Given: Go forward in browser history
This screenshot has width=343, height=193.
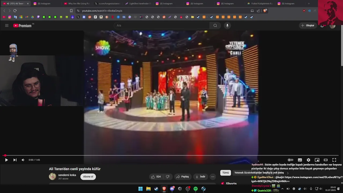Looking at the screenshot, I should point(9,11).
